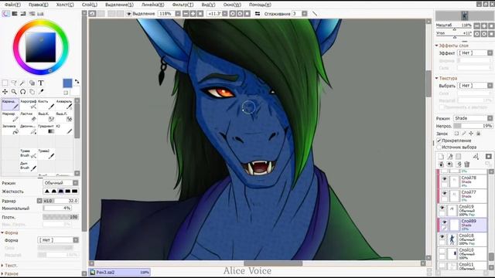Open the Слой menu
The width and height of the screenshot is (495, 278).
[x=90, y=5]
